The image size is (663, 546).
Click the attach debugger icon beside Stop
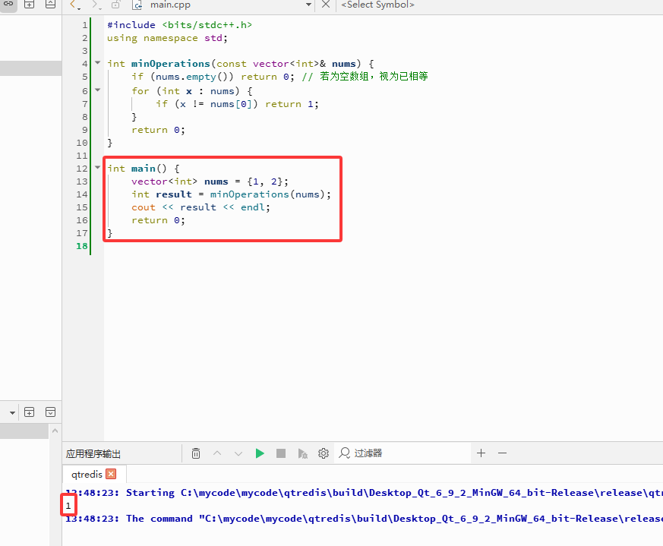click(302, 453)
